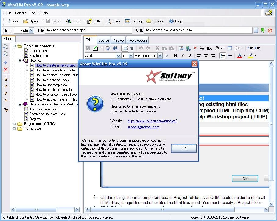The image size is (277, 221).
Task: Add a topic with the blue plus icon
Action: 6,63
